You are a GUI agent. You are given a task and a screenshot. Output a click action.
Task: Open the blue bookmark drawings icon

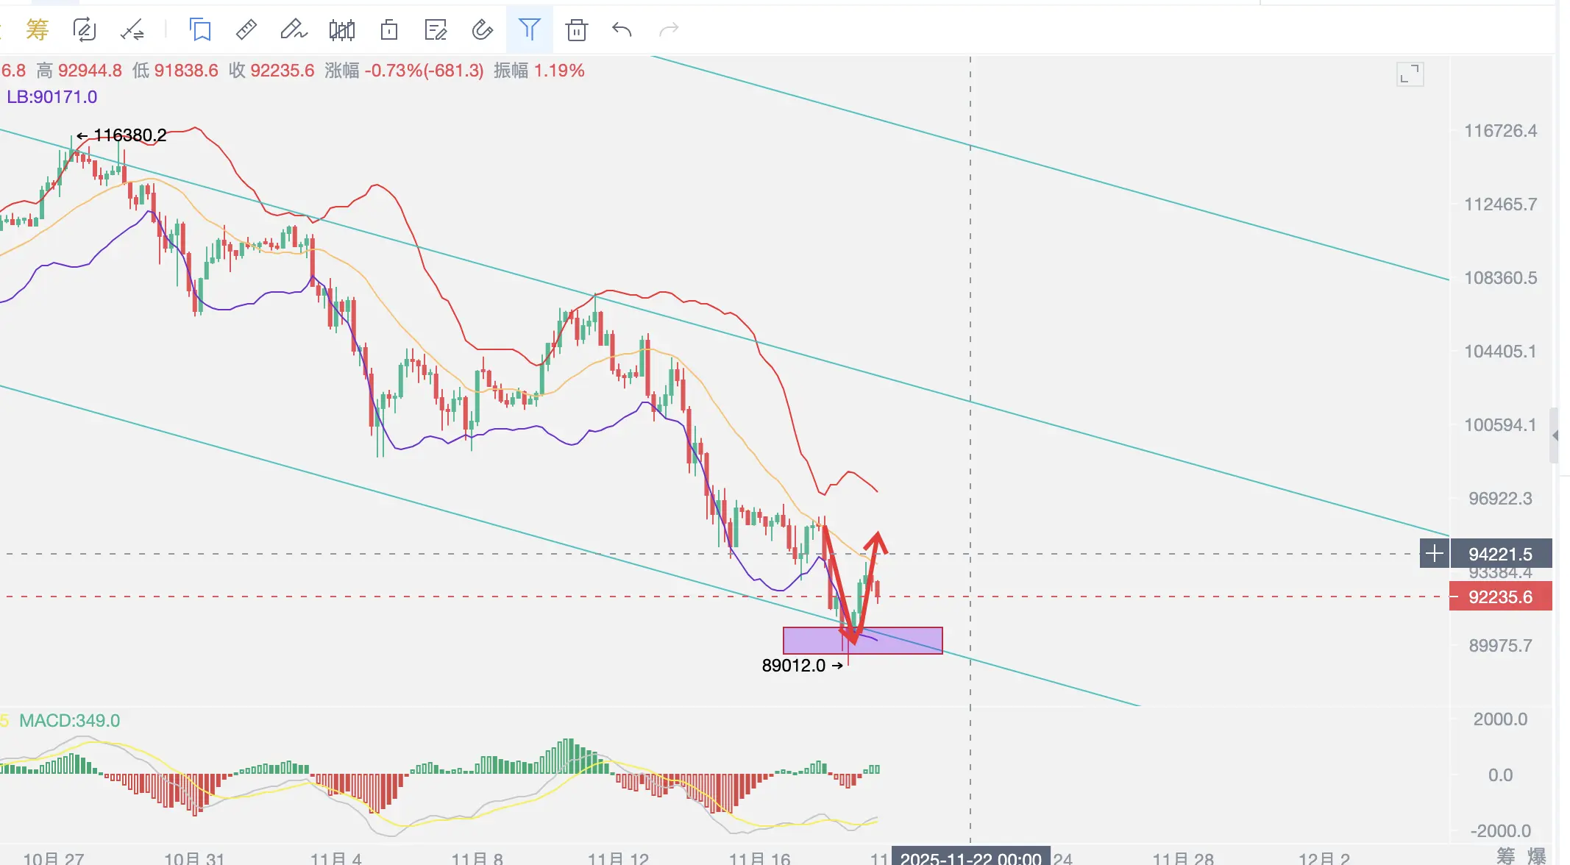coord(200,30)
